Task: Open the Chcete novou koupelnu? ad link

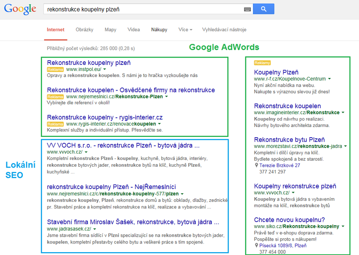Action: click(290, 220)
